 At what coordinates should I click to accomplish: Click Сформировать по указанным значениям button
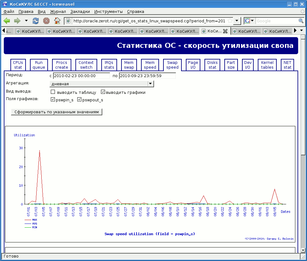[x=56, y=112]
